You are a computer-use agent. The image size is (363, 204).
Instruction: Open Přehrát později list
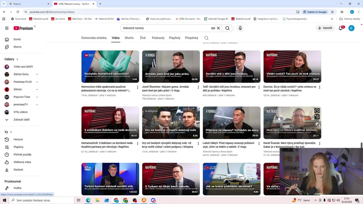tap(22, 154)
